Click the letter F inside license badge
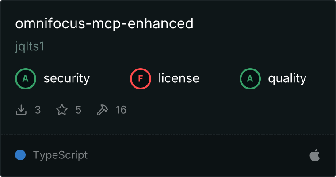This screenshot has height=177, width=336. click(141, 79)
